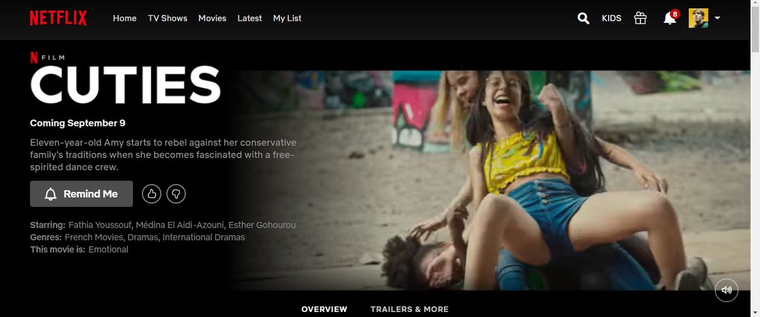Viewport: 760px width, 317px height.
Task: Click the N FILM label
Action: [x=47, y=58]
